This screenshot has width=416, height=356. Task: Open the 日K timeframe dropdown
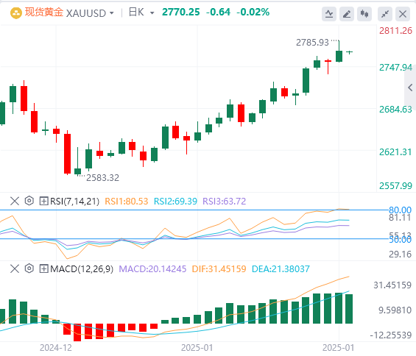152,13
